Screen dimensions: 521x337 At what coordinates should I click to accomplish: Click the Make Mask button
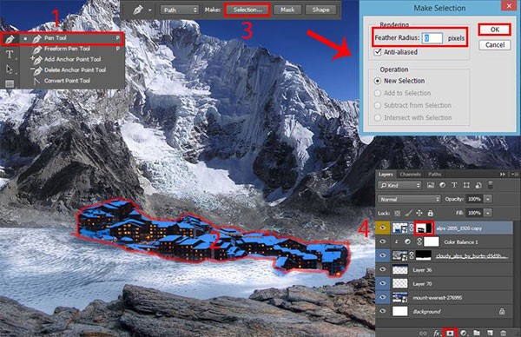(x=287, y=10)
